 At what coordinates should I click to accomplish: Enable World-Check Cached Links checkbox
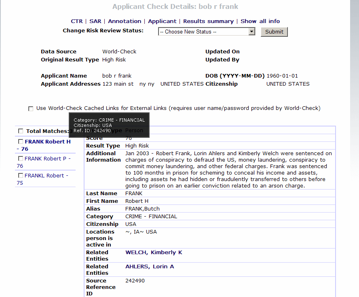tap(31, 108)
